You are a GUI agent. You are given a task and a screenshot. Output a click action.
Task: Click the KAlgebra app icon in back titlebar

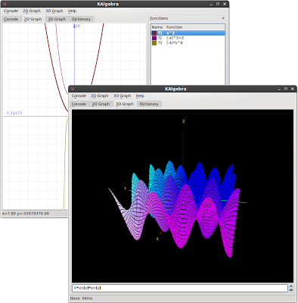pos(5,4)
